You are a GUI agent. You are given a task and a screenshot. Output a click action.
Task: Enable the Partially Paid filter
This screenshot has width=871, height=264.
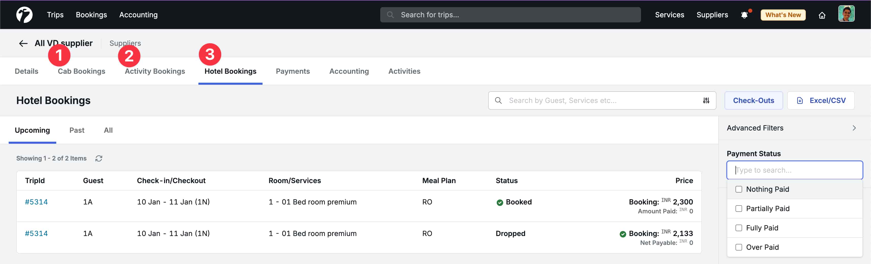pyautogui.click(x=739, y=209)
